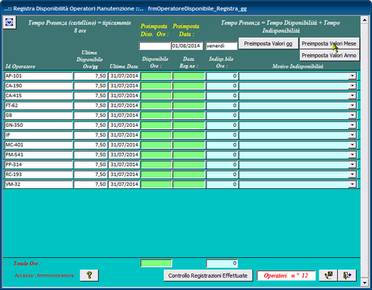The width and height of the screenshot is (372, 290).
Task: Expand Motivo Indisponibilità dropdown for CA-415
Action: point(352,96)
